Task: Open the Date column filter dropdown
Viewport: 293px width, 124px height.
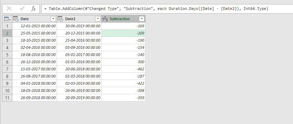Action: coord(53,19)
